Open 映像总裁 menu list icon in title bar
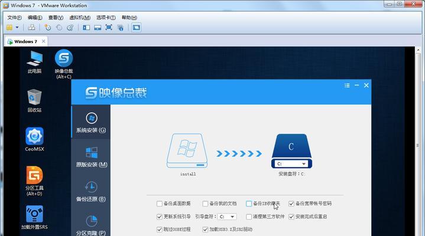 (347, 86)
